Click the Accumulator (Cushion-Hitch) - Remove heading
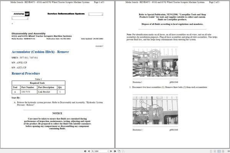Viewport: 230px width, 153px height. click(x=40, y=52)
